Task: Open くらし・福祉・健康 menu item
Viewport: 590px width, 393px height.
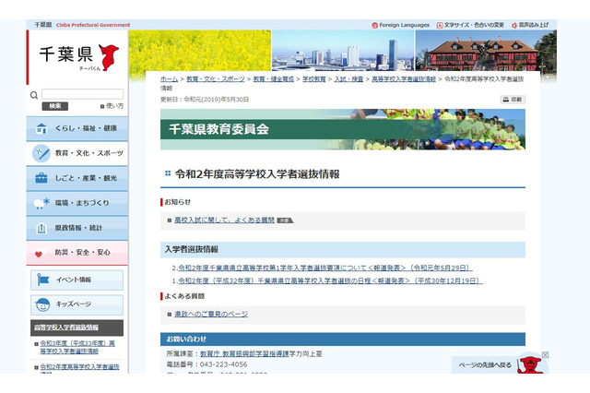Action: click(x=77, y=128)
